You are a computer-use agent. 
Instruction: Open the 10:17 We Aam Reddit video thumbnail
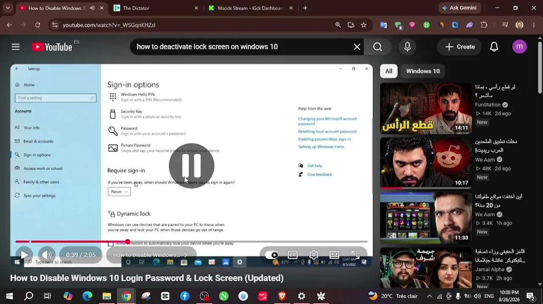point(425,163)
